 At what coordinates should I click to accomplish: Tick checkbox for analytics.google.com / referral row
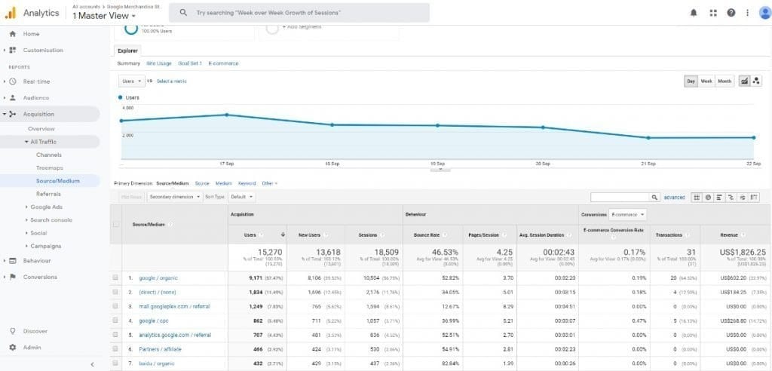(115, 335)
